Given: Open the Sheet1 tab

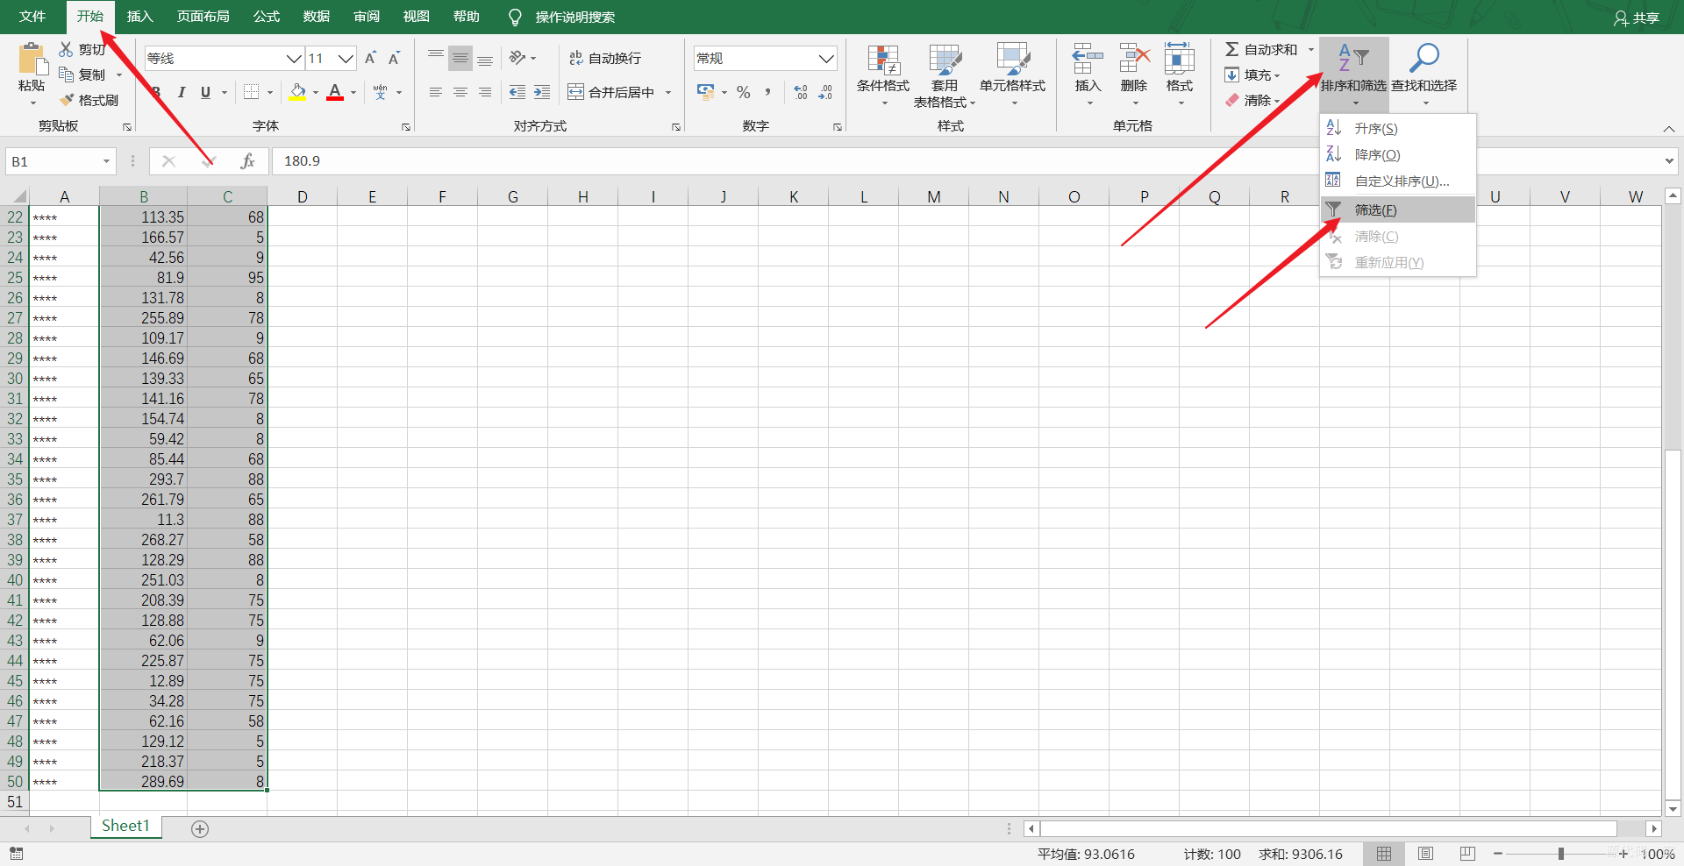Looking at the screenshot, I should coord(125,826).
